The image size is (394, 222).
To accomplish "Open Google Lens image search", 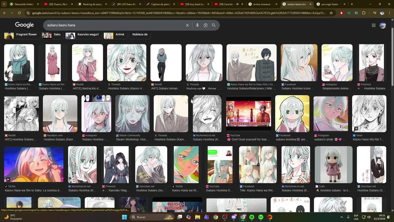I will (x=206, y=25).
